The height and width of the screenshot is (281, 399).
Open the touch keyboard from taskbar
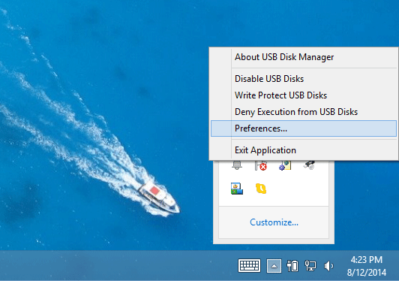pos(249,266)
